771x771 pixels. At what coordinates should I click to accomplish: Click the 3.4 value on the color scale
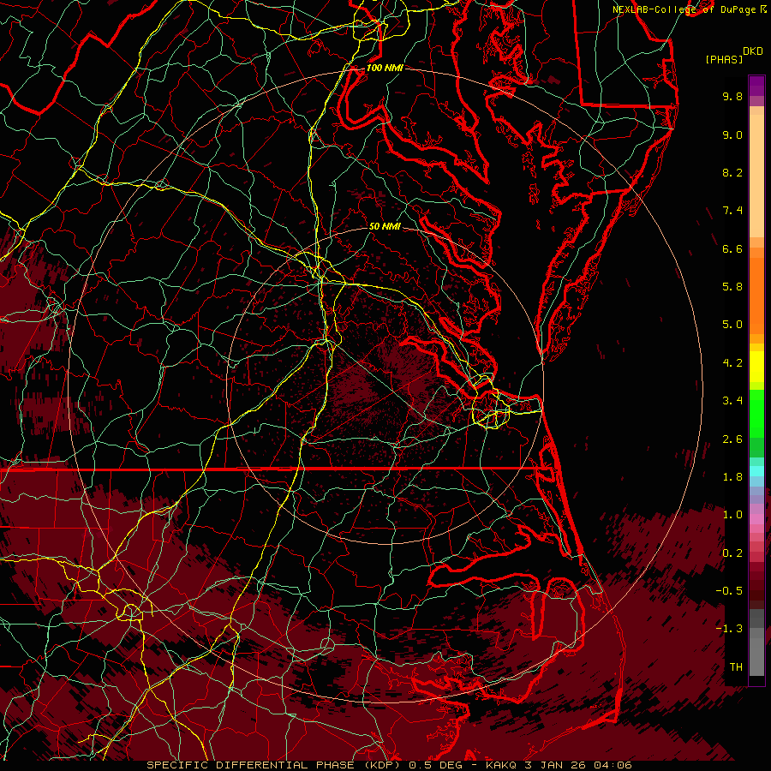[x=732, y=401]
